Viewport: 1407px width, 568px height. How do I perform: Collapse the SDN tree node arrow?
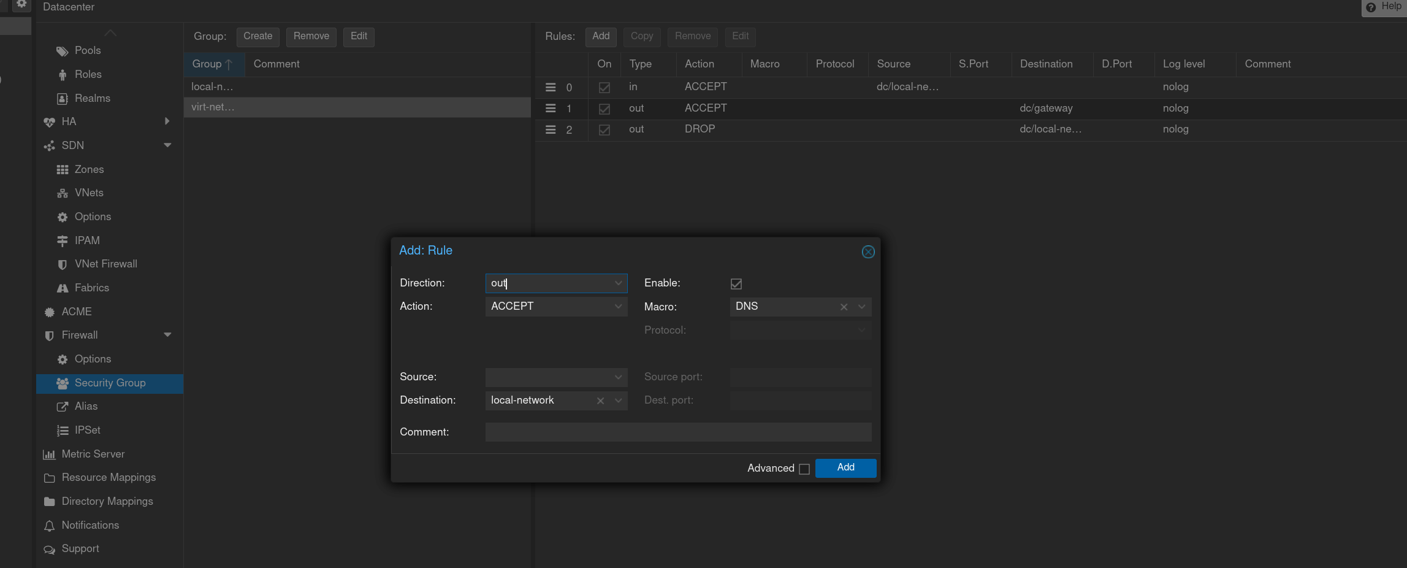pos(167,145)
